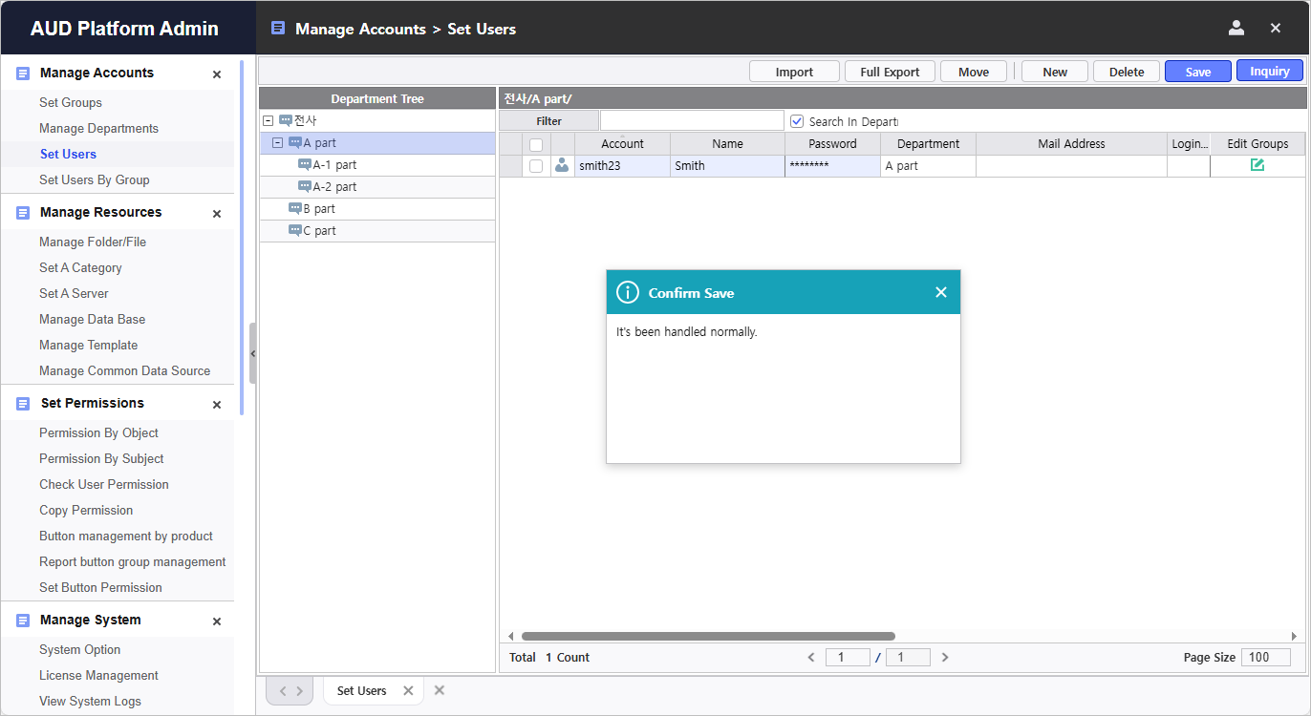Open the user profile icon in header
The height and width of the screenshot is (716, 1311).
point(1236,28)
